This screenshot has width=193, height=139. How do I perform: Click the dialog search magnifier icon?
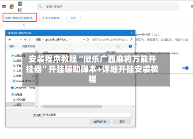pyautogui.click(x=131, y=39)
